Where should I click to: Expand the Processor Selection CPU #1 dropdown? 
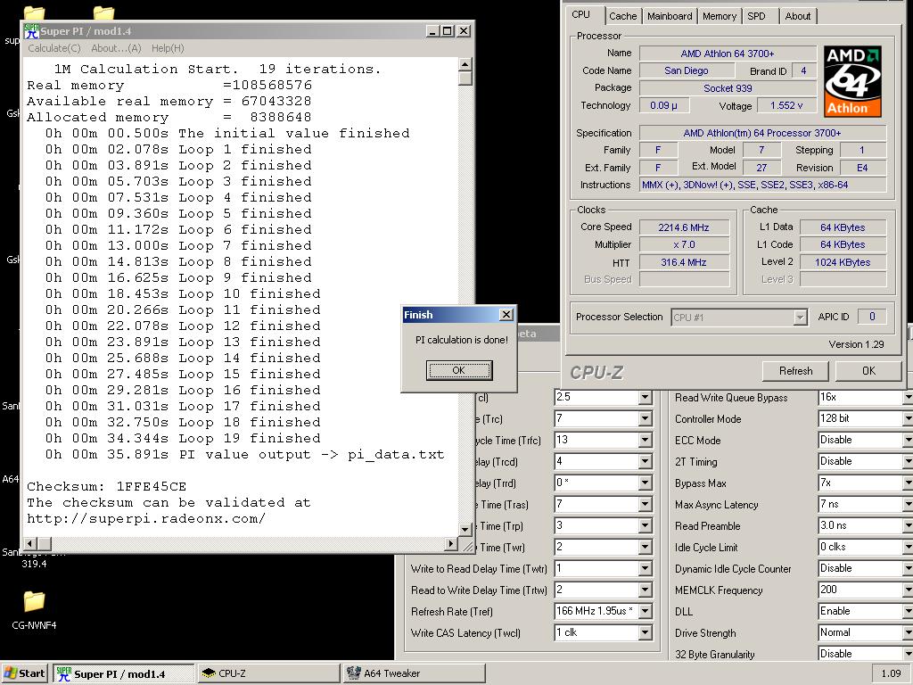coord(800,318)
